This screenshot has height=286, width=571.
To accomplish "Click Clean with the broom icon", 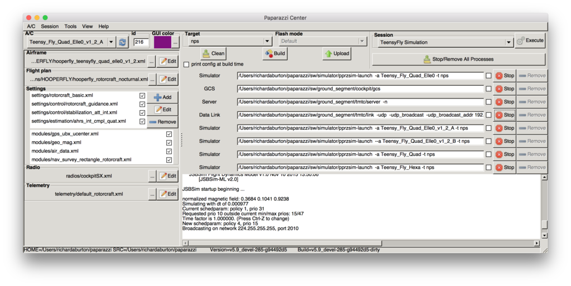I will coord(214,53).
